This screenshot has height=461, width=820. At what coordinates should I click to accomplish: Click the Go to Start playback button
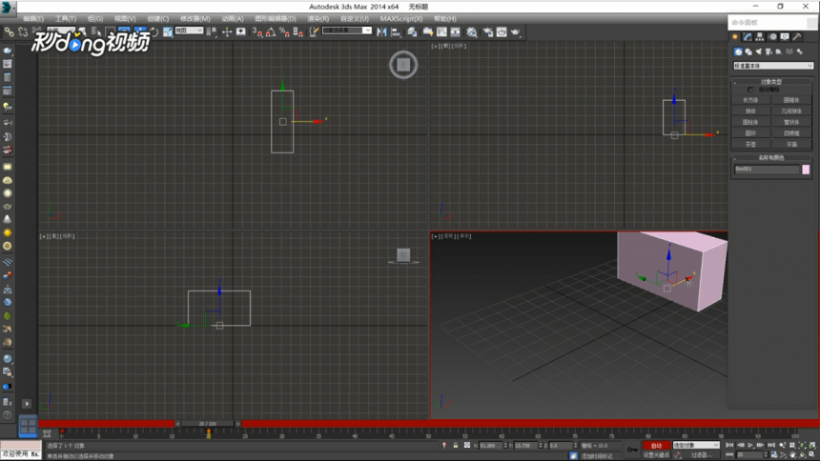[x=729, y=446]
